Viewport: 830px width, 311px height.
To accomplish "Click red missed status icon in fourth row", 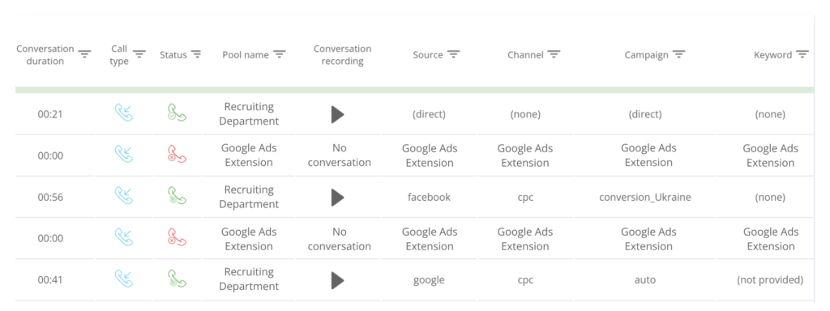I will [177, 237].
